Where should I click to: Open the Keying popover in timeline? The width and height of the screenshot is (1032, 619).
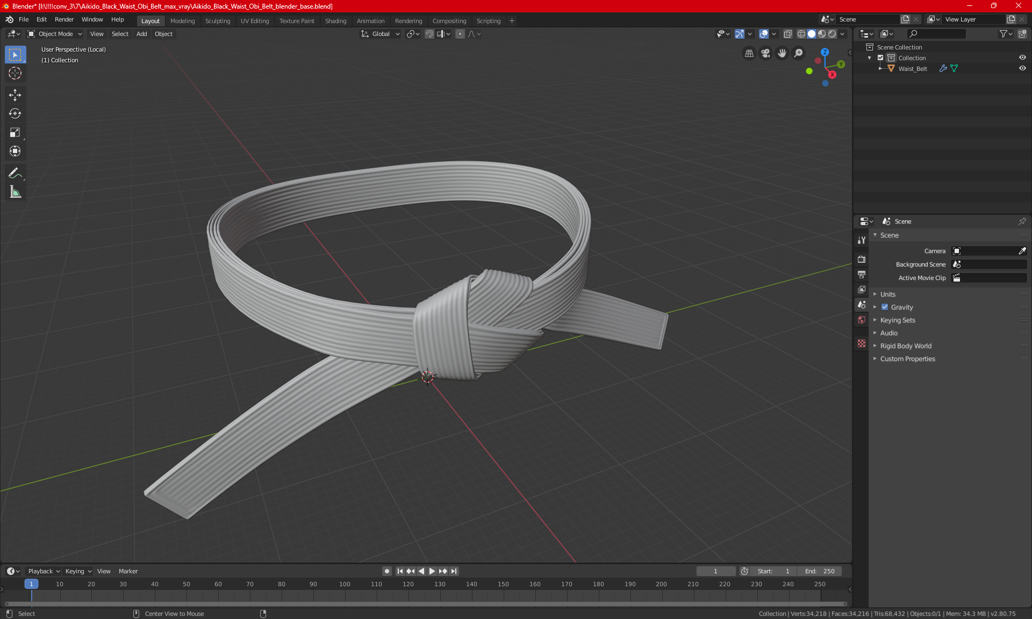tap(78, 571)
